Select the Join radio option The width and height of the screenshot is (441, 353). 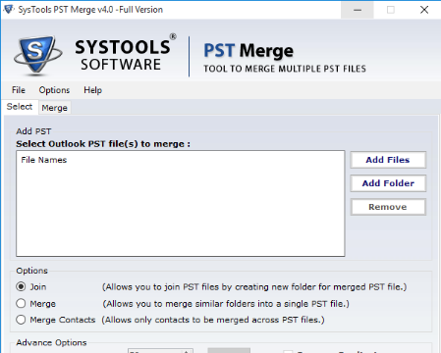(x=21, y=286)
